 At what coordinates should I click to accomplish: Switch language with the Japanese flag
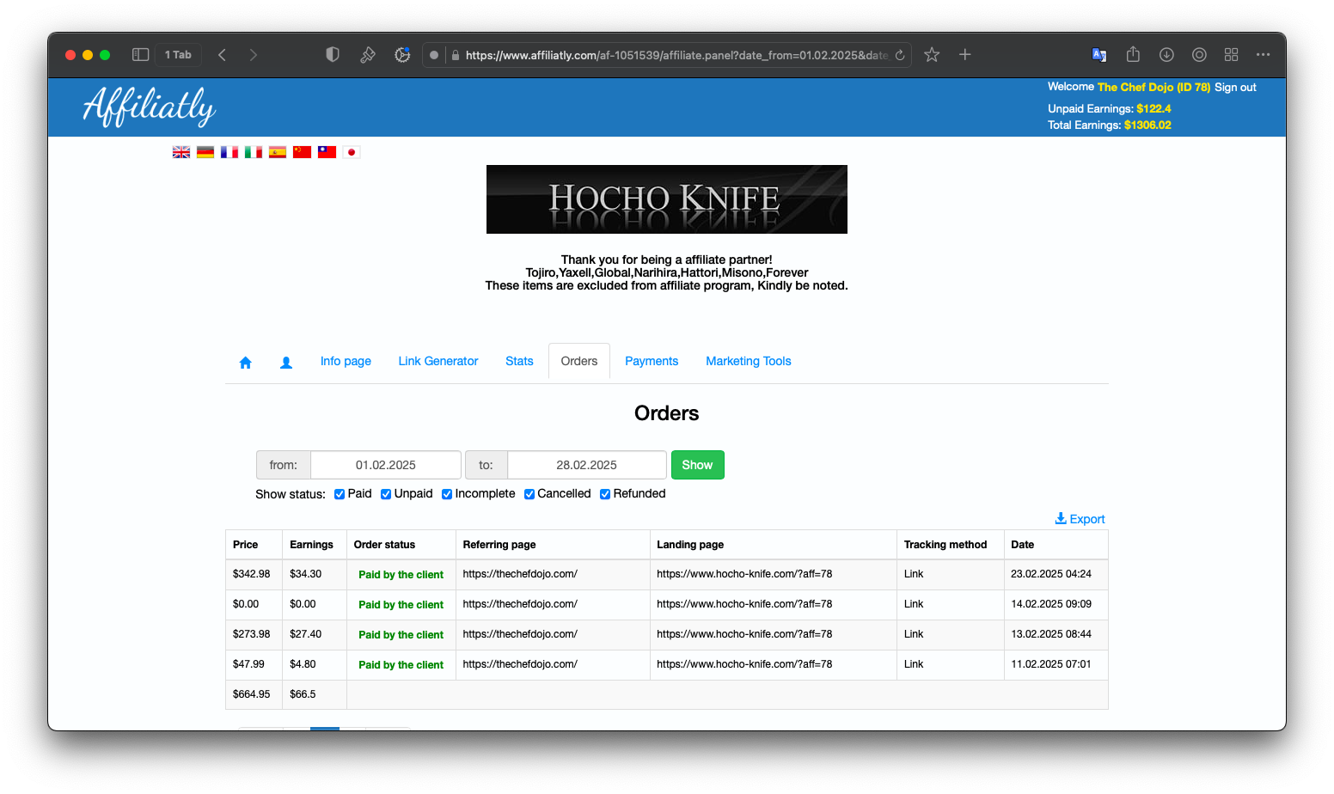351,152
